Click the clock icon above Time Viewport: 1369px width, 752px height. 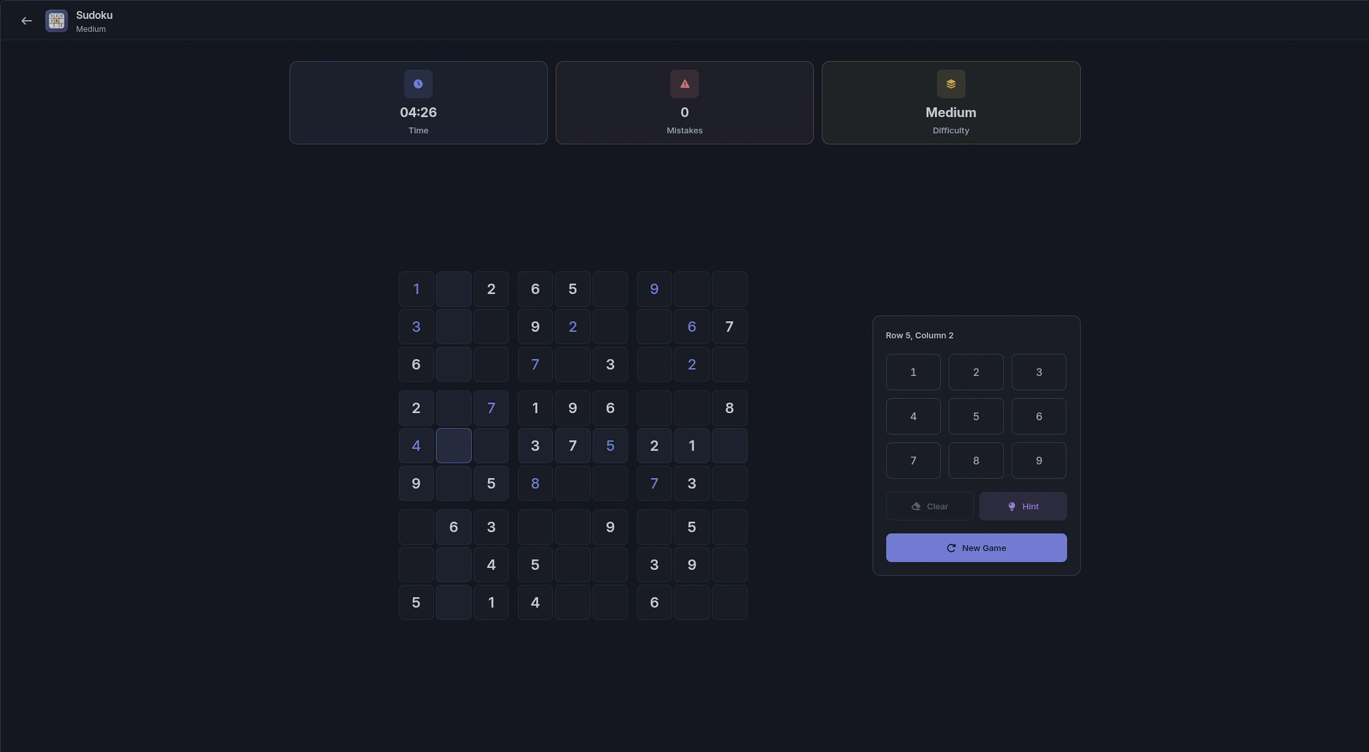click(x=418, y=84)
